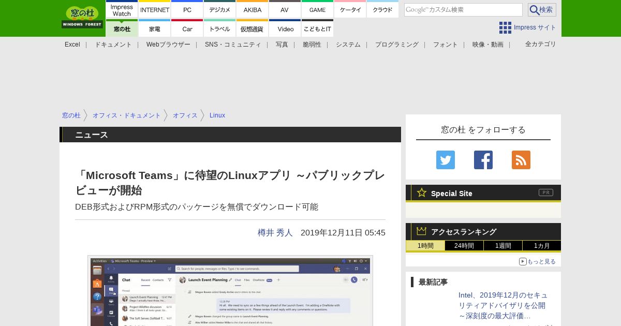Select the 1カ月 ranking tab

542,246
